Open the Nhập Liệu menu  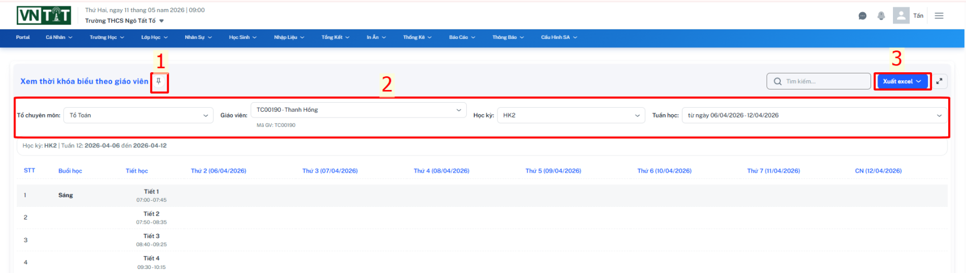coord(289,37)
